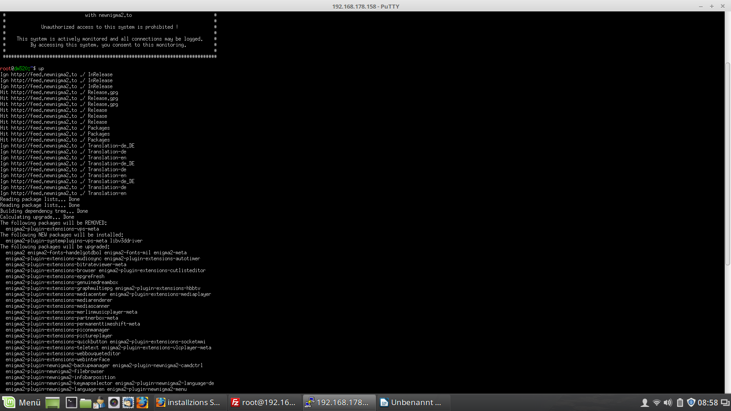Switch to the 'installzions S...' Firefox window
Image resolution: width=731 pixels, height=411 pixels.
[189, 402]
